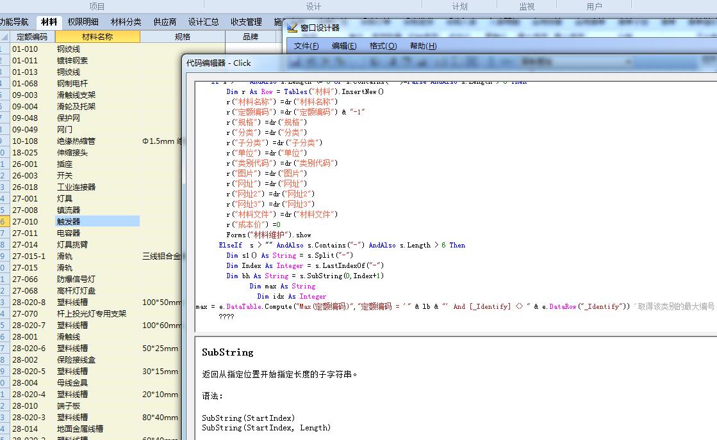Click the ElseIf line in code editor
Viewport: 717px width, 440px height.
coord(342,245)
